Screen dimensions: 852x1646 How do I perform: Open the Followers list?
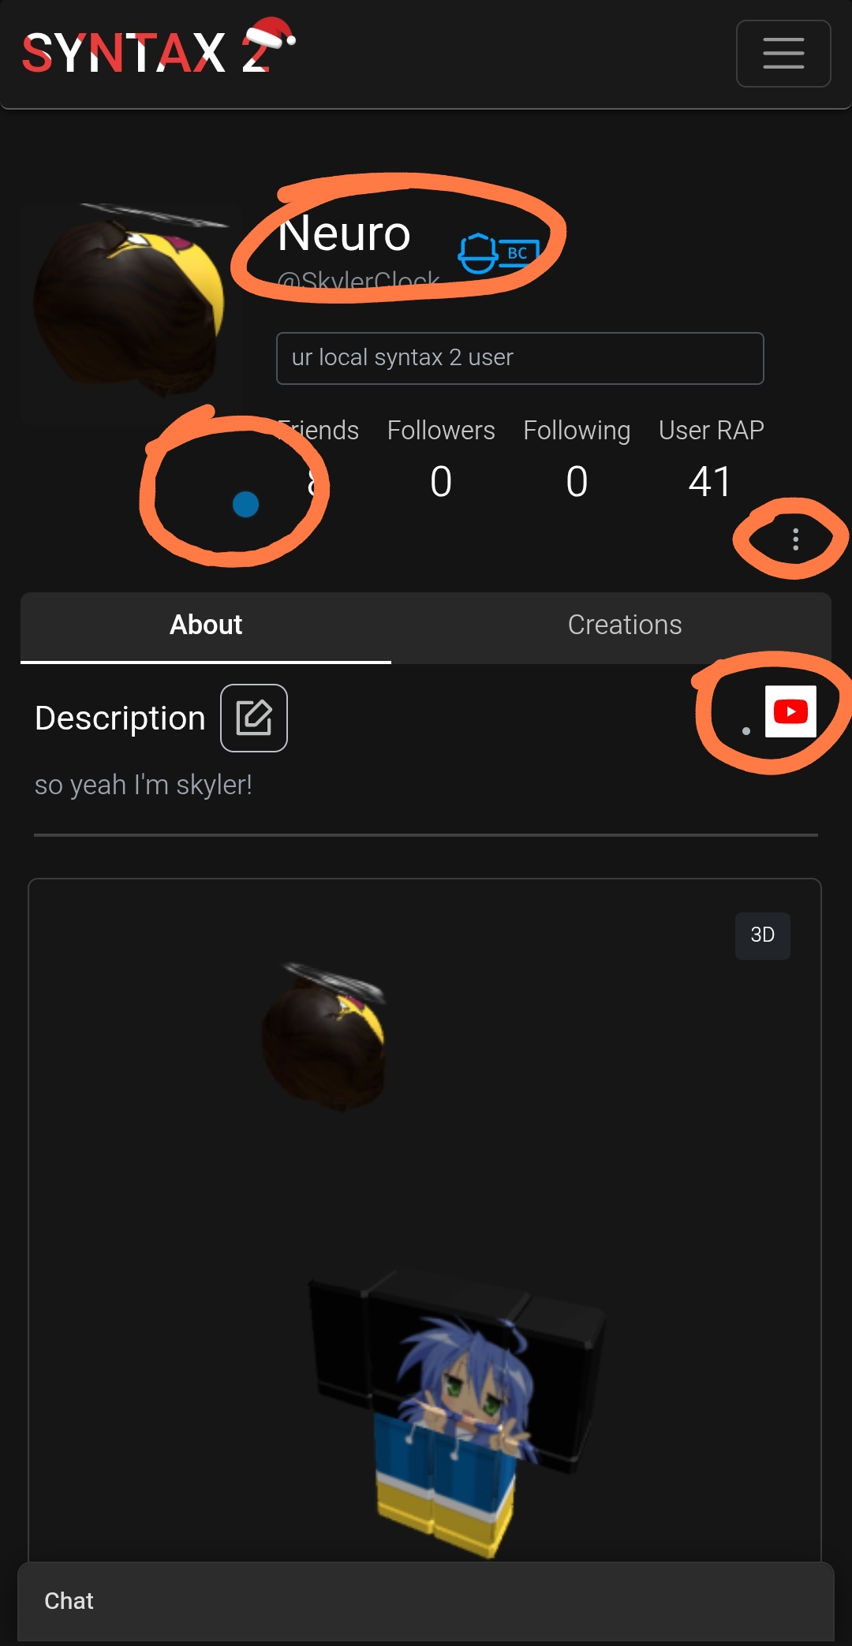(441, 459)
